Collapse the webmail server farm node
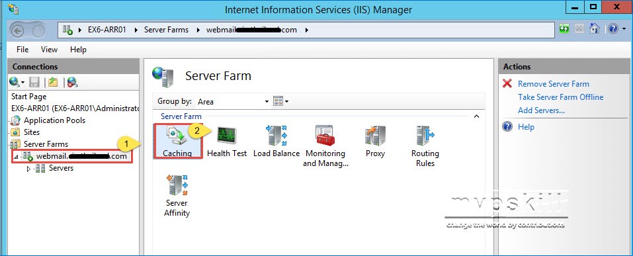This screenshot has height=256, width=633. click(x=16, y=156)
